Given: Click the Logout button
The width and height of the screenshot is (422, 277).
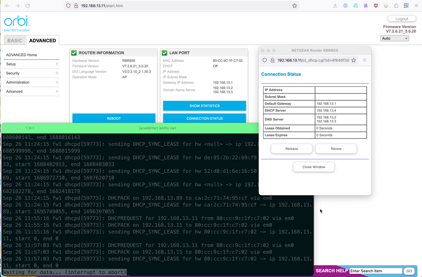Looking at the screenshot, I should [x=402, y=19].
